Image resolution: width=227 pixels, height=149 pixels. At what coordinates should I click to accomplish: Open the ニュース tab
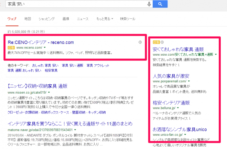[x=83, y=19]
